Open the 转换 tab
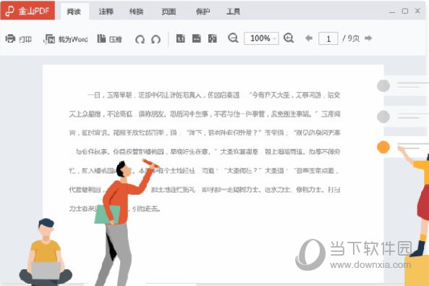This screenshot has height=286, width=429. (x=137, y=12)
